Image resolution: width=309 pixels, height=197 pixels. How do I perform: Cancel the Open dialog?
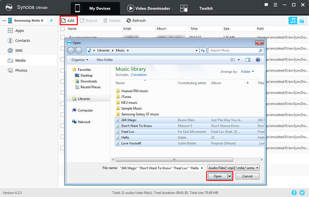pyautogui.click(x=247, y=176)
